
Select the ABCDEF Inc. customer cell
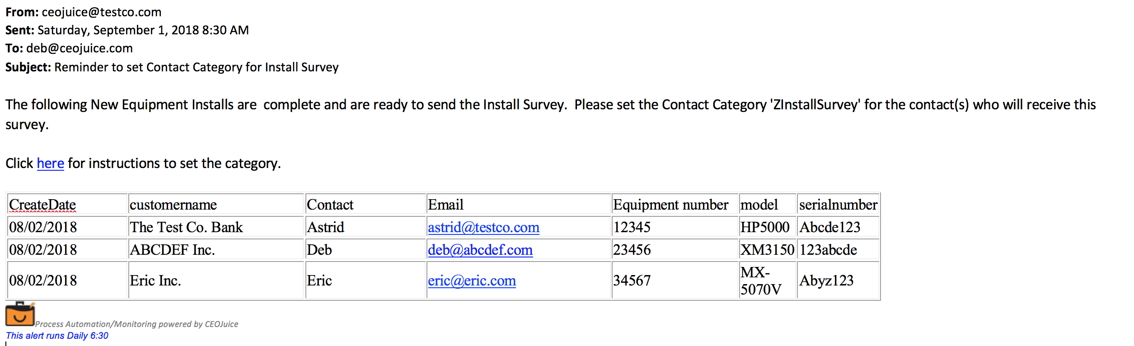tap(172, 250)
